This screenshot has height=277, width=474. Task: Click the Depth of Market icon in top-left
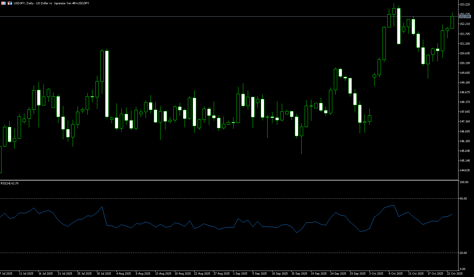tap(3, 3)
